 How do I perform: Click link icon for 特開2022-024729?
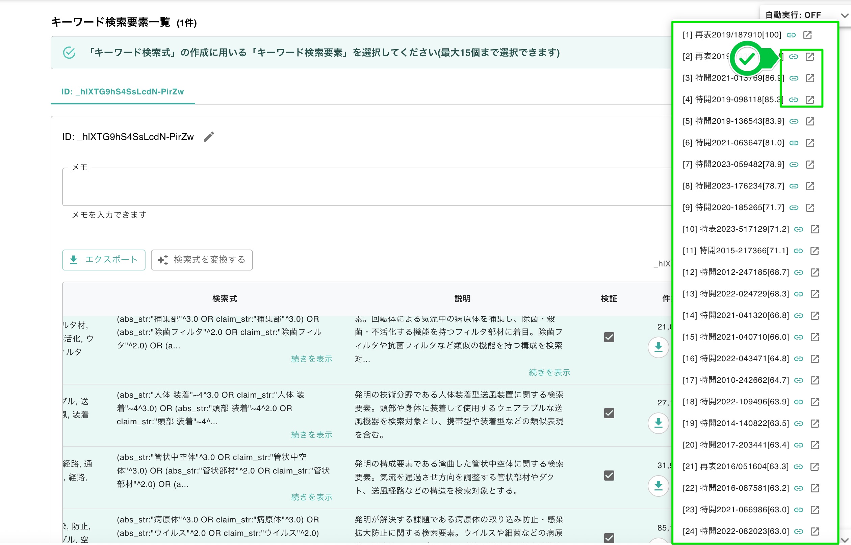pos(799,294)
